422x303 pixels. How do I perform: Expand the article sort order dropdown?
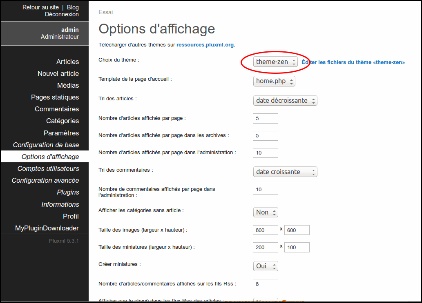coord(285,100)
